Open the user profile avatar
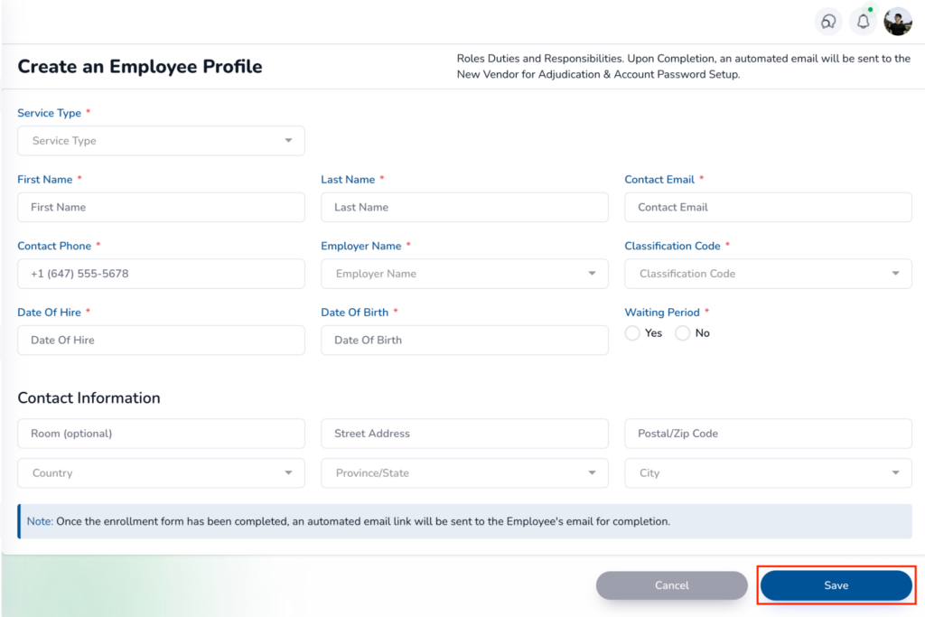 (898, 22)
